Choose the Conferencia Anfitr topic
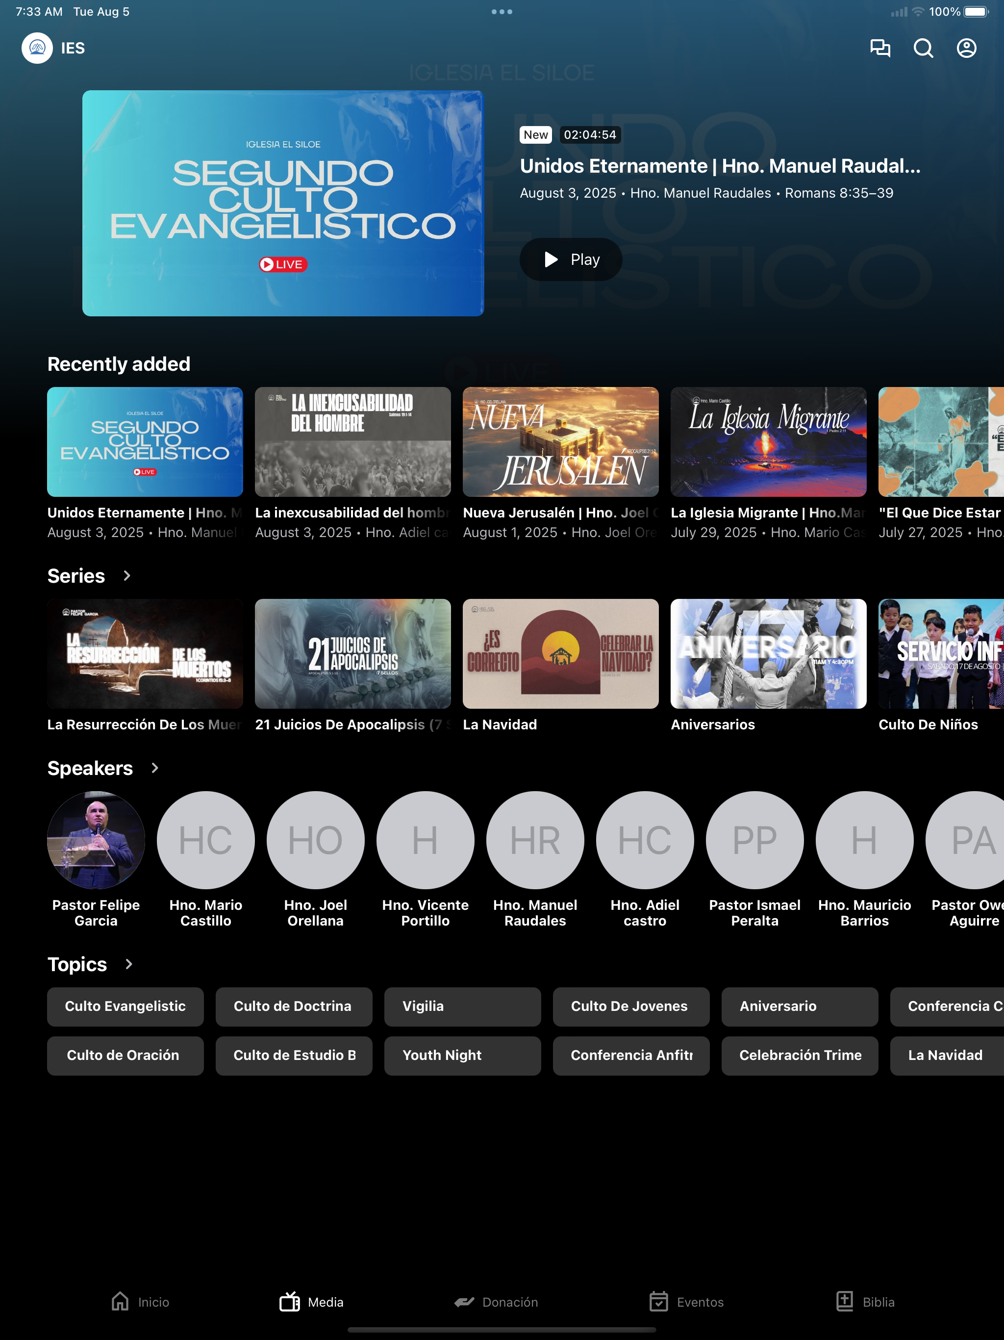1004x1340 pixels. pyautogui.click(x=631, y=1056)
